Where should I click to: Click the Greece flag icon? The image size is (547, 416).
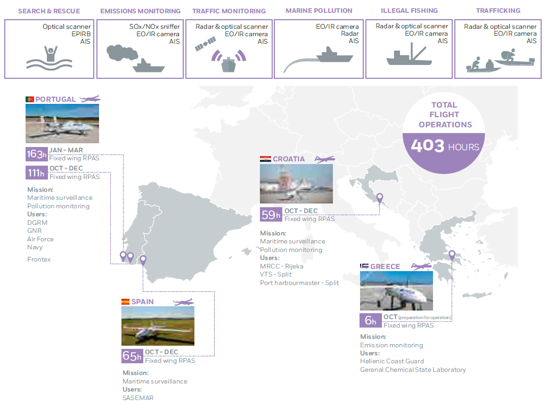364,266
